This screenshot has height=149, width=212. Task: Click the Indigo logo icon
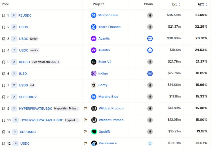[x=94, y=73]
